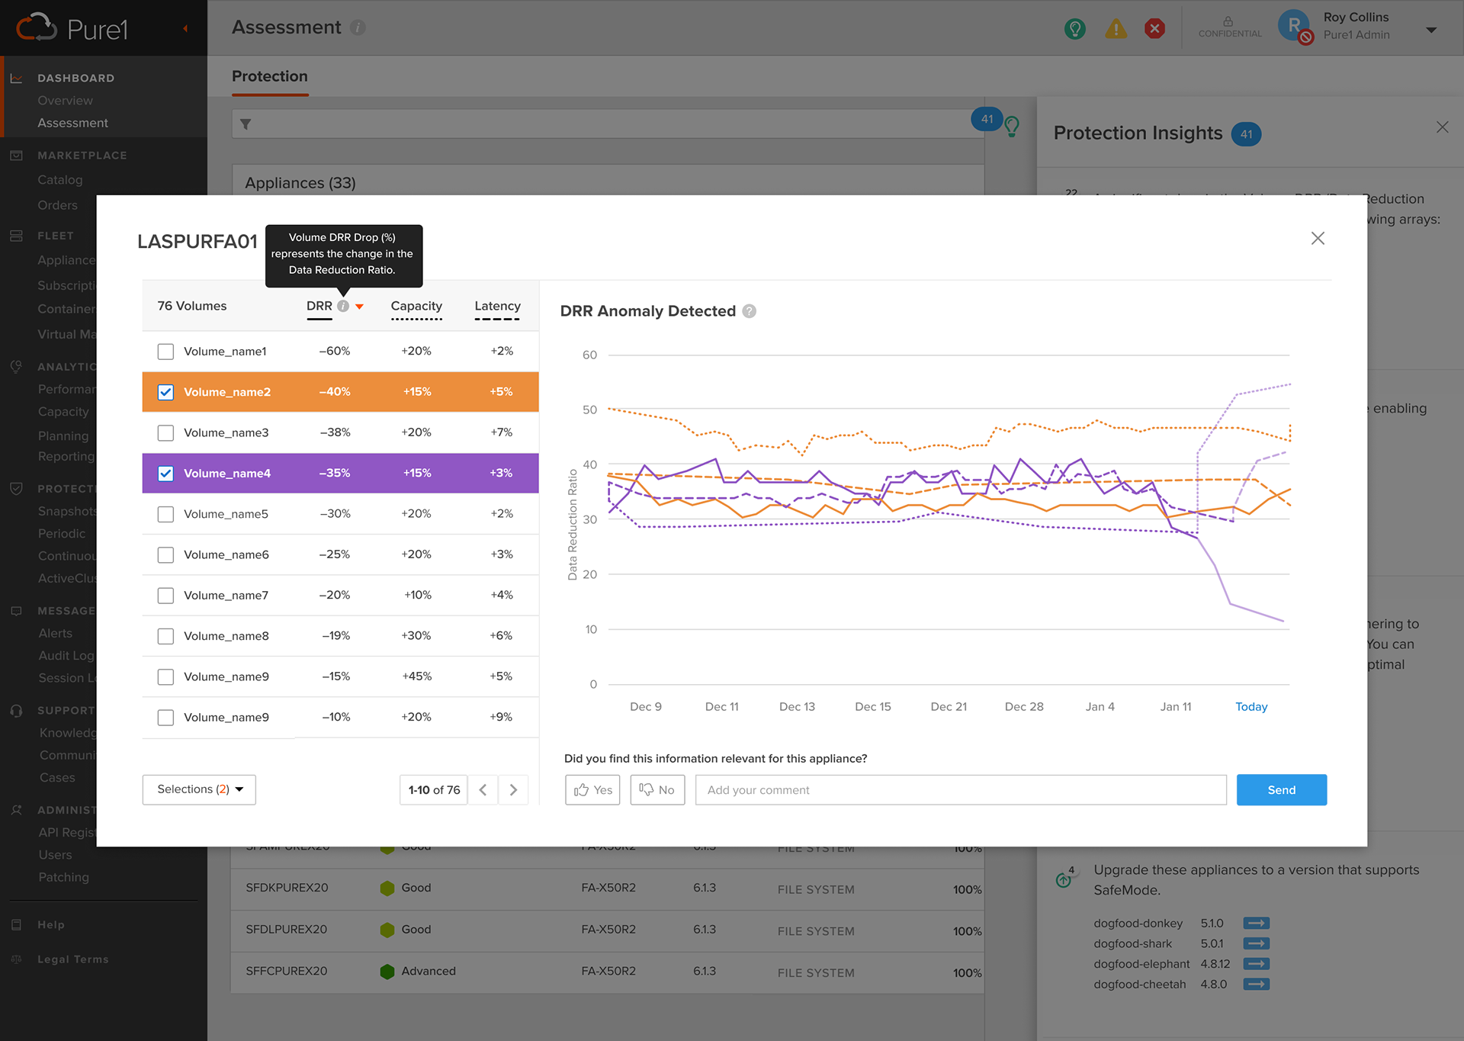Image resolution: width=1464 pixels, height=1041 pixels.
Task: Open the Selections (2) dropdown
Action: pos(199,789)
